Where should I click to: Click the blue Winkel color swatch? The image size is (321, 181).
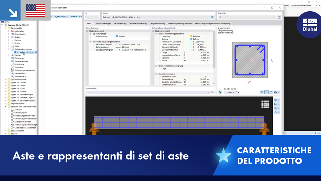point(117,36)
